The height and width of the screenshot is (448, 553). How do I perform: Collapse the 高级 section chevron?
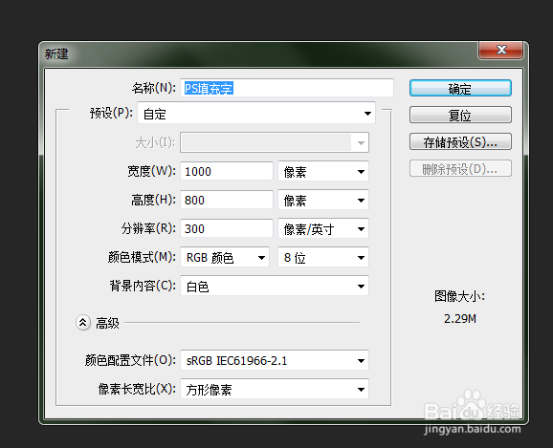(83, 322)
